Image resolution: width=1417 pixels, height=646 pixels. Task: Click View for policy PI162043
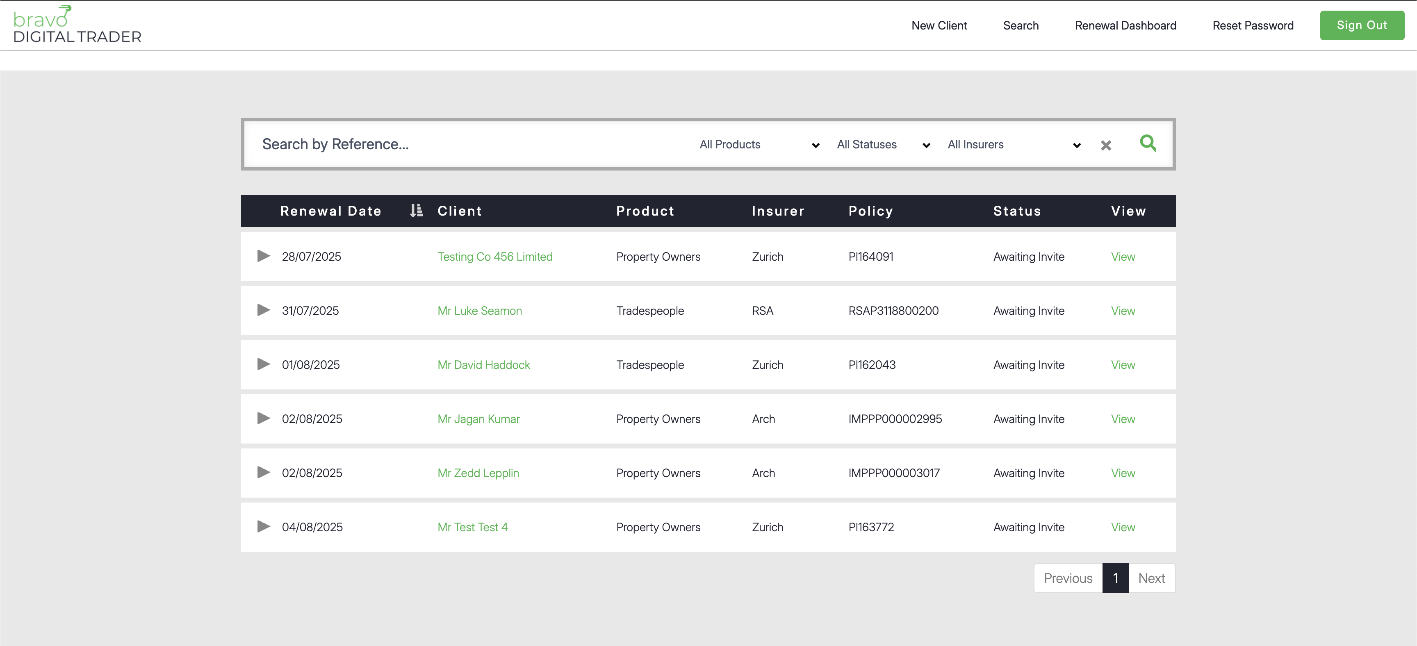[1122, 364]
